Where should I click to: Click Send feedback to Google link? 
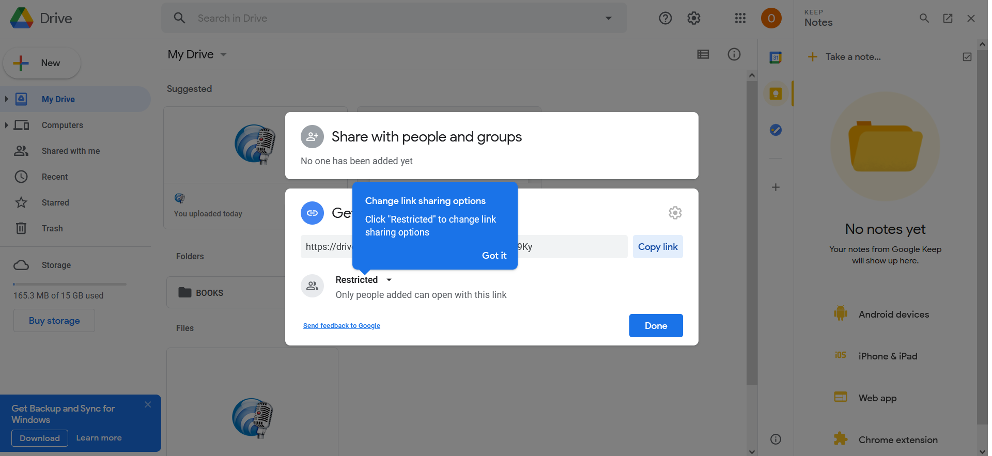pyautogui.click(x=342, y=326)
